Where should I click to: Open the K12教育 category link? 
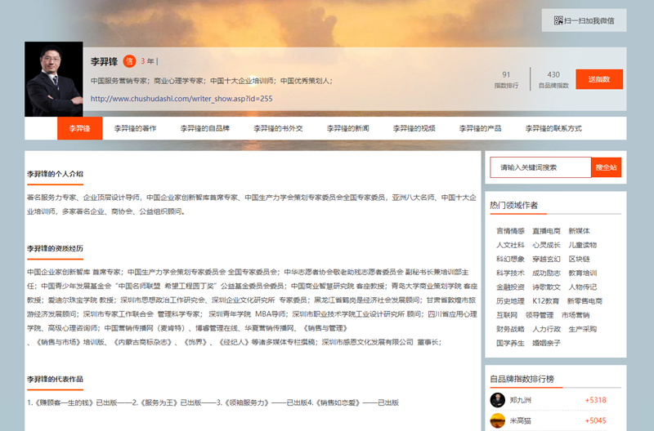click(x=546, y=301)
